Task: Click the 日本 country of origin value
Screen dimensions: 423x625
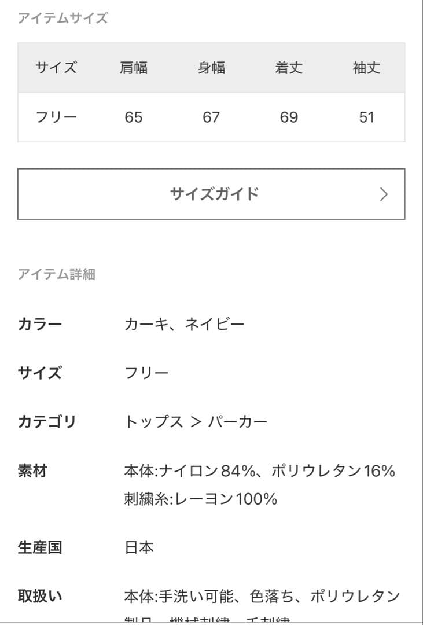Action: point(139,547)
